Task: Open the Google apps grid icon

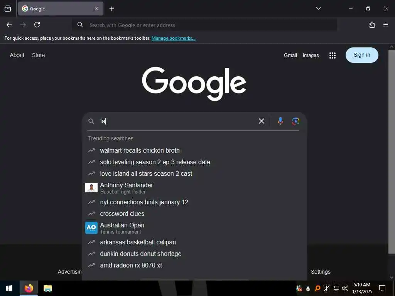Action: click(x=333, y=55)
